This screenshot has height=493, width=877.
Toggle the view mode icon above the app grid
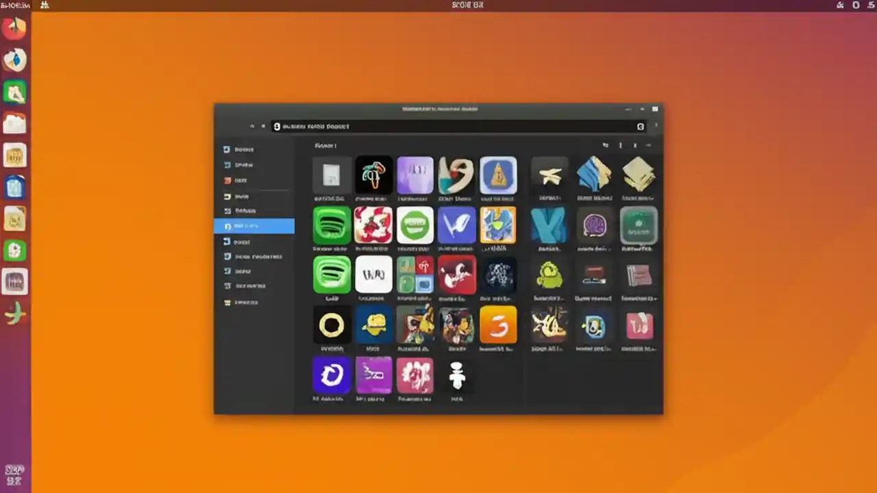[x=605, y=145]
